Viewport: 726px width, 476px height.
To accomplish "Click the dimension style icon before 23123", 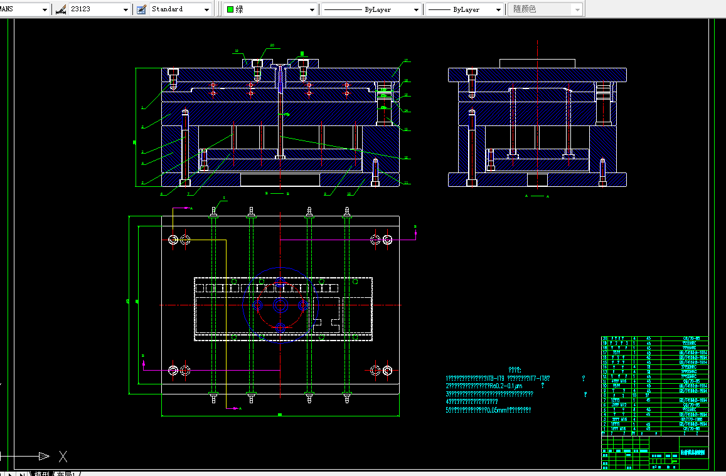I will click(61, 9).
